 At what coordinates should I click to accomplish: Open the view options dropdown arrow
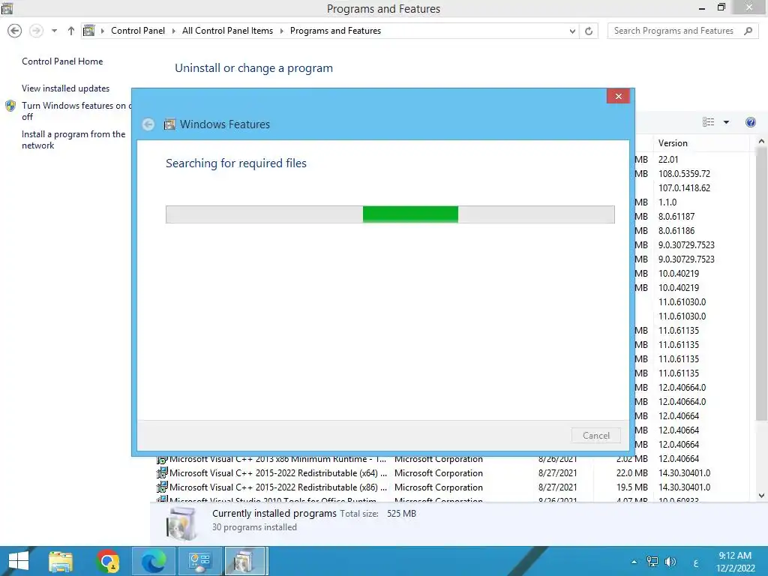(x=726, y=122)
